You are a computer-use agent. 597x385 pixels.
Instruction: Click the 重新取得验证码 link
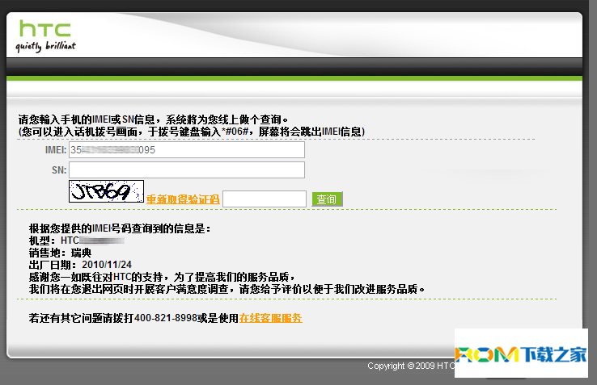[183, 199]
